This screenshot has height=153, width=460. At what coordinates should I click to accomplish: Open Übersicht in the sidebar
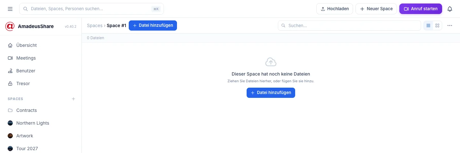(x=41, y=45)
